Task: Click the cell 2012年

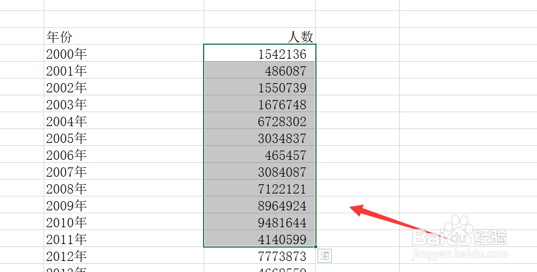Action: tap(124, 255)
